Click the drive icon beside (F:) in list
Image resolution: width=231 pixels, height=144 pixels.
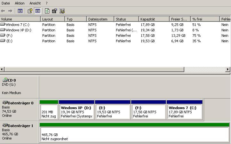pos(3,35)
